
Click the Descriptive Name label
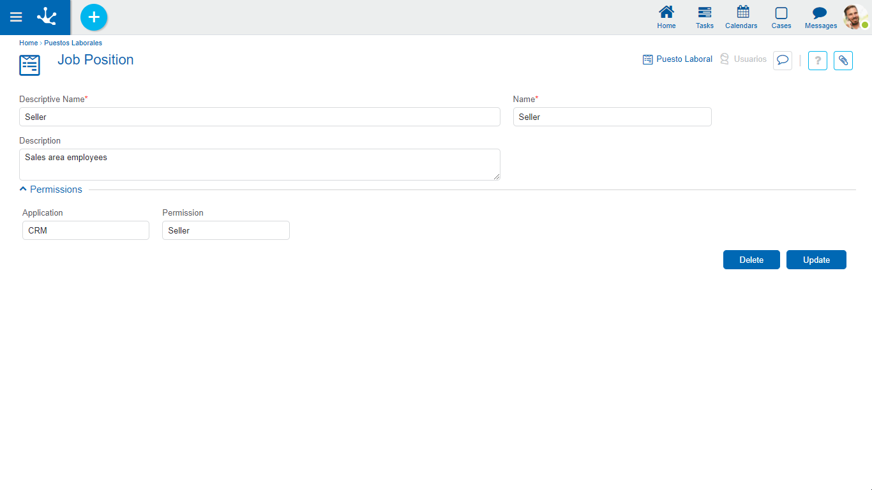(53, 100)
